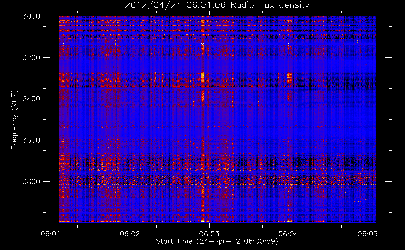The height and width of the screenshot is (250, 405).
Task: Click the 06:05 time tick label
Action: pos(368,234)
